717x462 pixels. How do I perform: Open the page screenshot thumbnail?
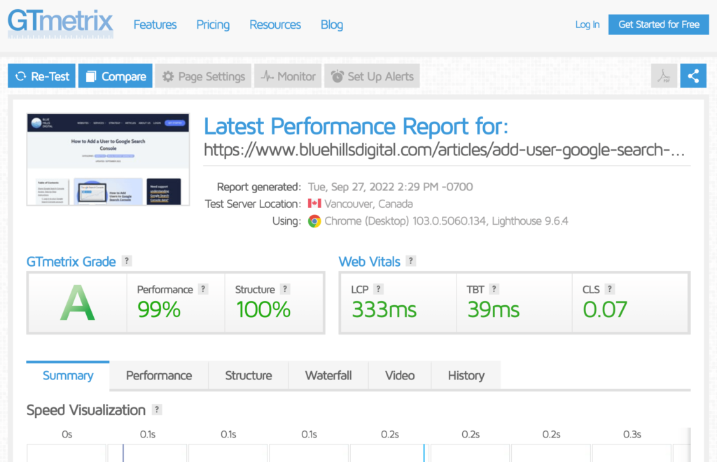coord(108,160)
